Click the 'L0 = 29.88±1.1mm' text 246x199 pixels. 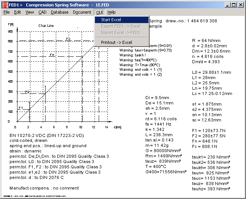point(211,72)
